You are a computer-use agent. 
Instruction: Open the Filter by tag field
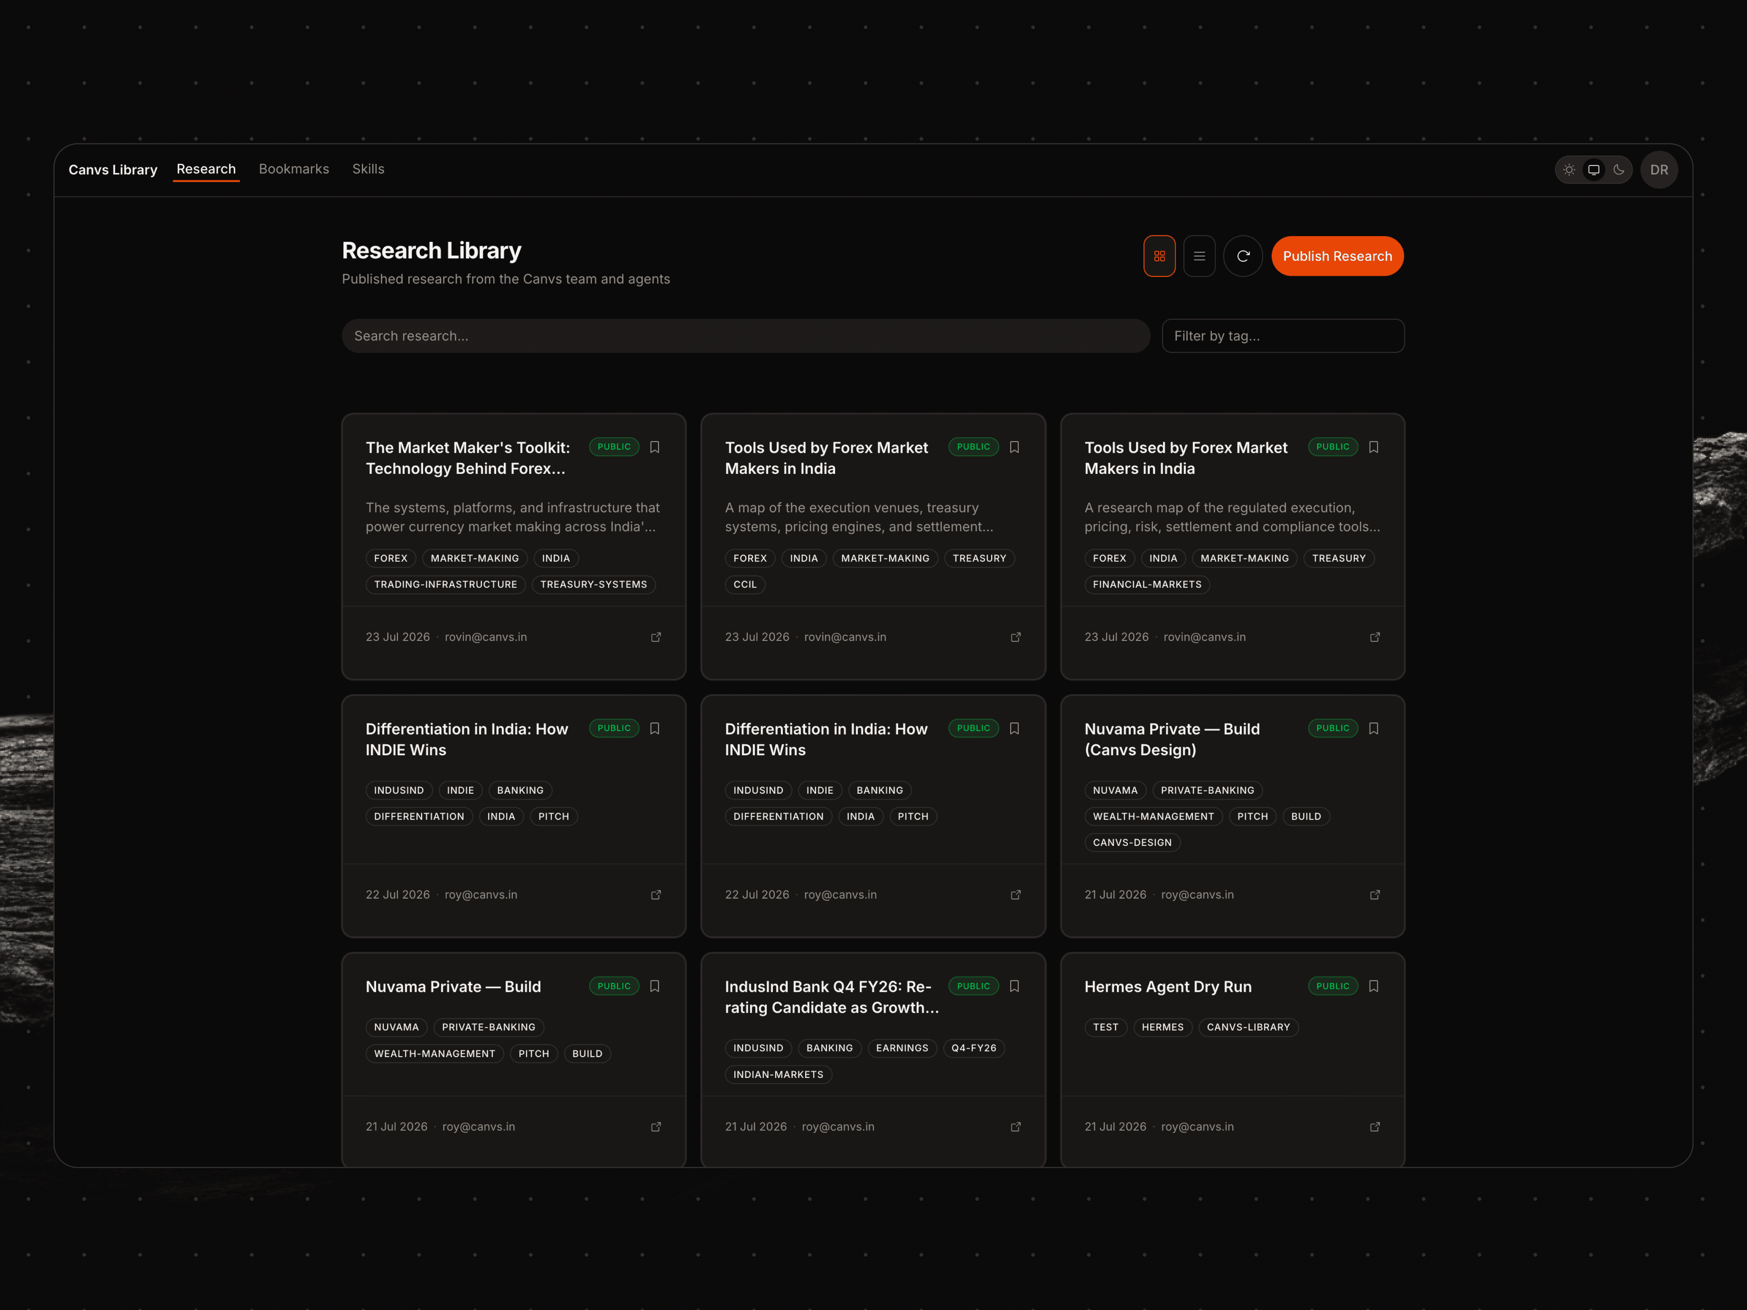[1283, 336]
